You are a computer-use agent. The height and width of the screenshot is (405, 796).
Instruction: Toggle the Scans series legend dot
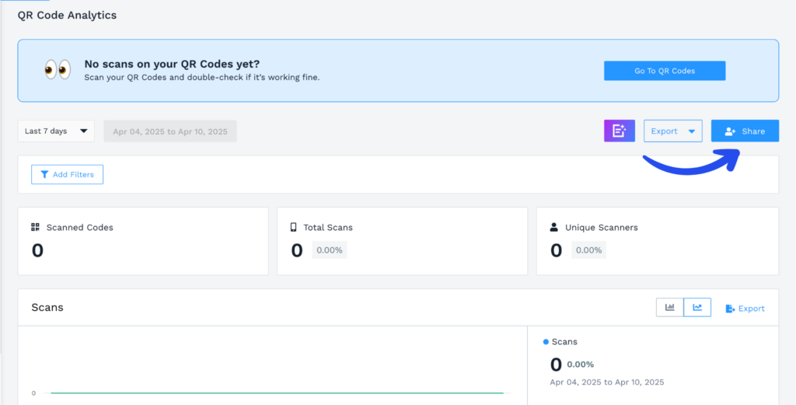coord(546,342)
